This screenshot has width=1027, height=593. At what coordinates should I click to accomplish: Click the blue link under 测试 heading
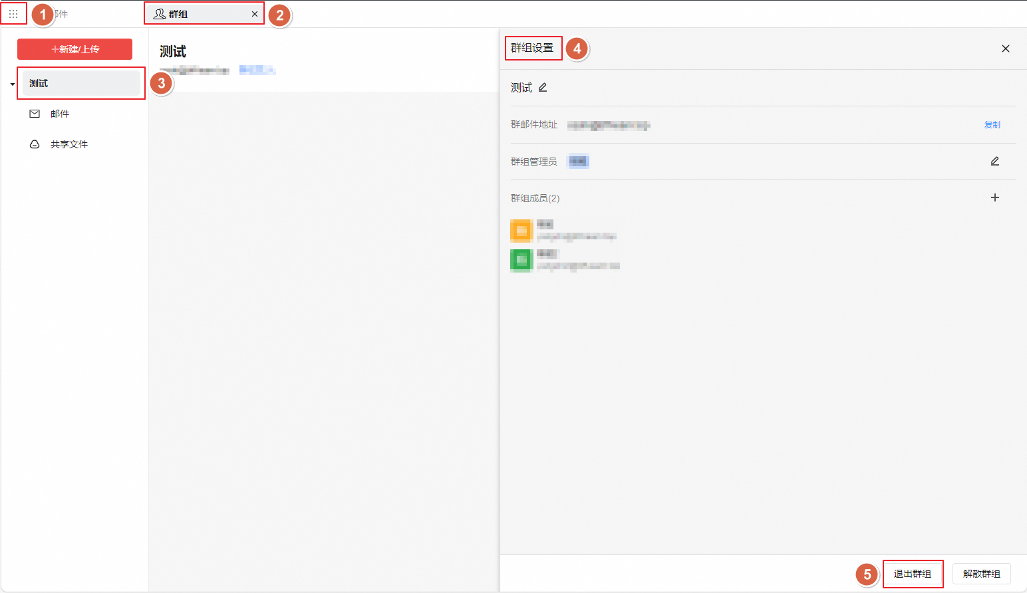tap(257, 70)
